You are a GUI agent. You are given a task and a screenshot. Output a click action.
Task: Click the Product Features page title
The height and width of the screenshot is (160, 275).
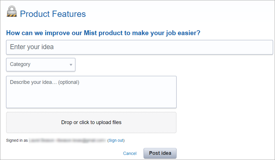pyautogui.click(x=53, y=14)
